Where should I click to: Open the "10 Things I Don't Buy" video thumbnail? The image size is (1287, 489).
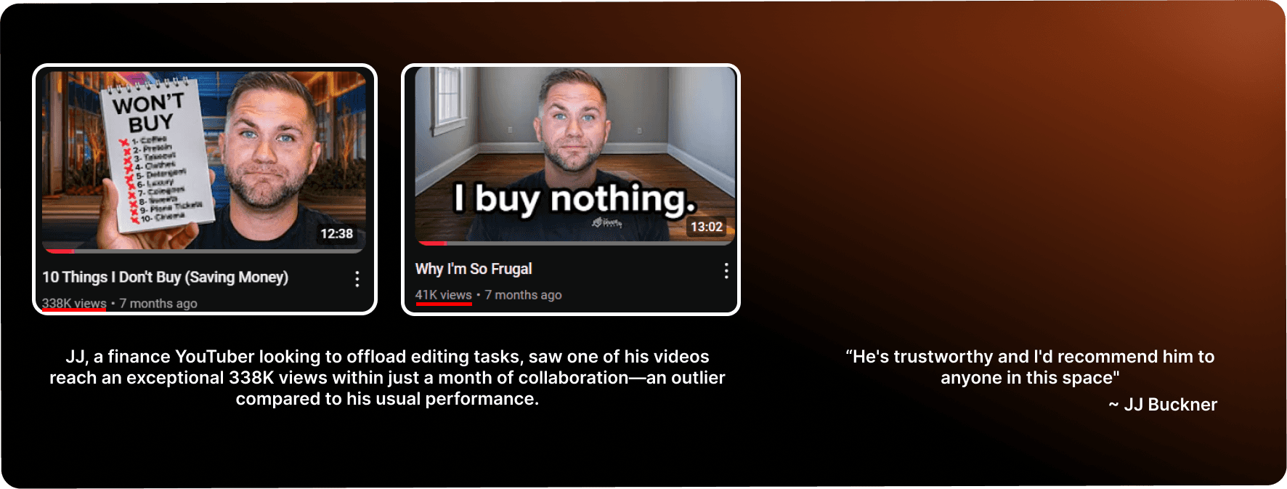pos(203,161)
